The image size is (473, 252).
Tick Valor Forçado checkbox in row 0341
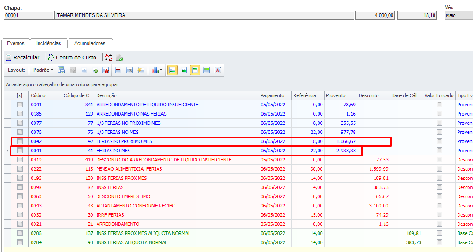click(x=439, y=105)
